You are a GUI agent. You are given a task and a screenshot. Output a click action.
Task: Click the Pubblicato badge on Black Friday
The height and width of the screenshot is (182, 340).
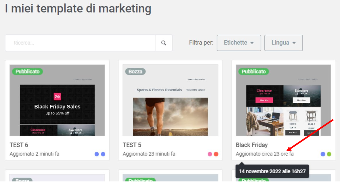(253, 72)
